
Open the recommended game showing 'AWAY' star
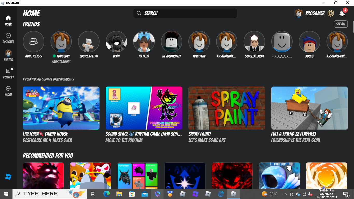[185, 176]
